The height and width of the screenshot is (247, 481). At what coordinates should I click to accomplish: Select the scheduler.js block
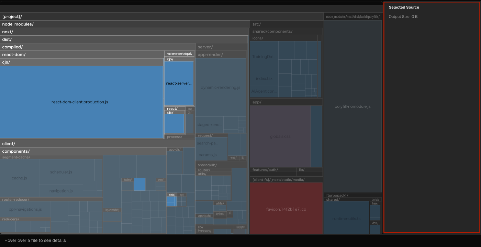point(61,172)
